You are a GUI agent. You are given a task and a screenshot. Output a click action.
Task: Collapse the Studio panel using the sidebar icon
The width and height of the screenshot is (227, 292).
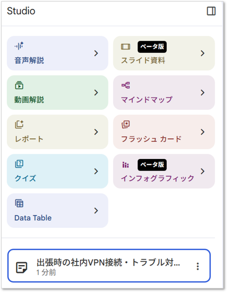211,11
